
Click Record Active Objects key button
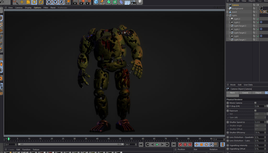[180, 145]
